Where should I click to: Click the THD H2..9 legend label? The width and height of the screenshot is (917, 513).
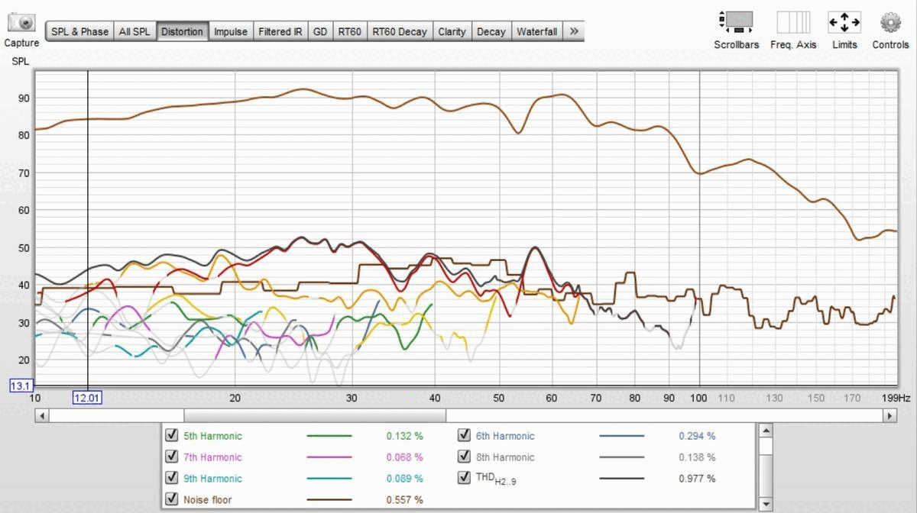(x=497, y=479)
